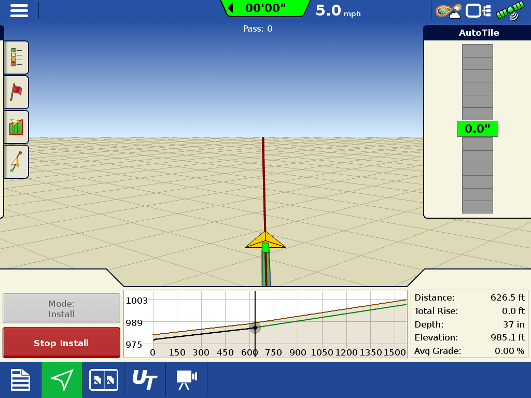The image size is (531, 398).
Task: Expand the pass timer with its left arrow
Action: pyautogui.click(x=230, y=8)
